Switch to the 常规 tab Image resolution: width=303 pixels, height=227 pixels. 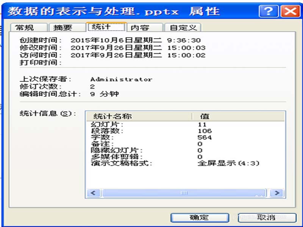(29, 27)
